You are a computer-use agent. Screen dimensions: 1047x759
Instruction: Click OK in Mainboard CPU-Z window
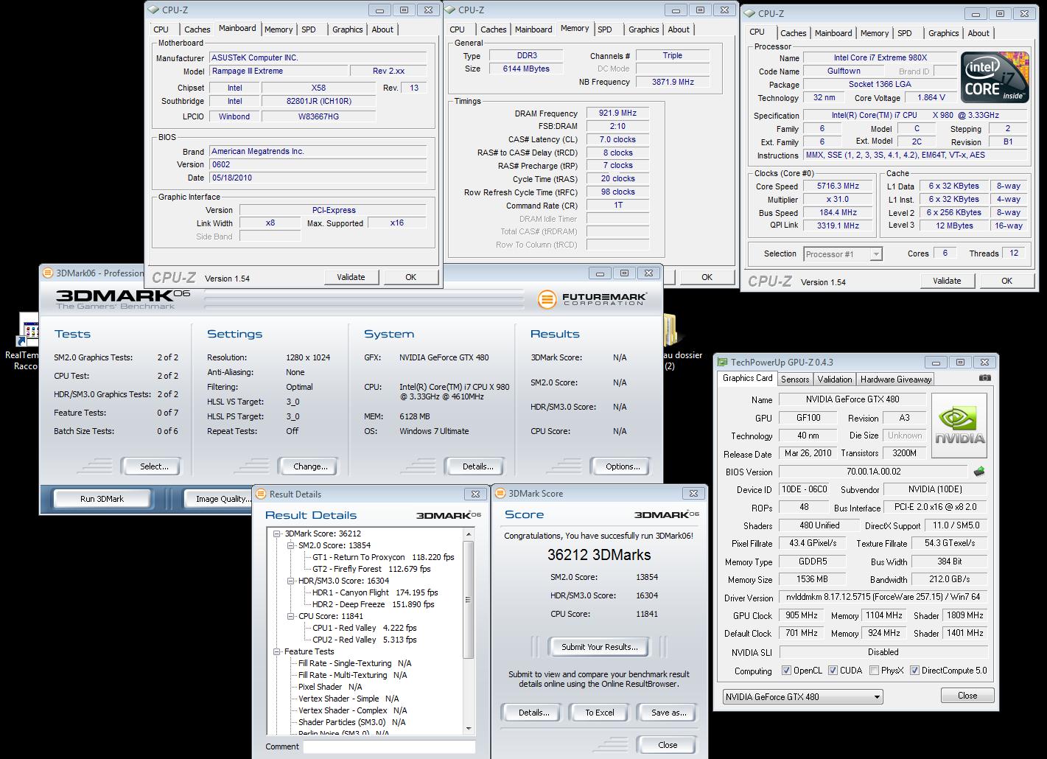(x=410, y=277)
